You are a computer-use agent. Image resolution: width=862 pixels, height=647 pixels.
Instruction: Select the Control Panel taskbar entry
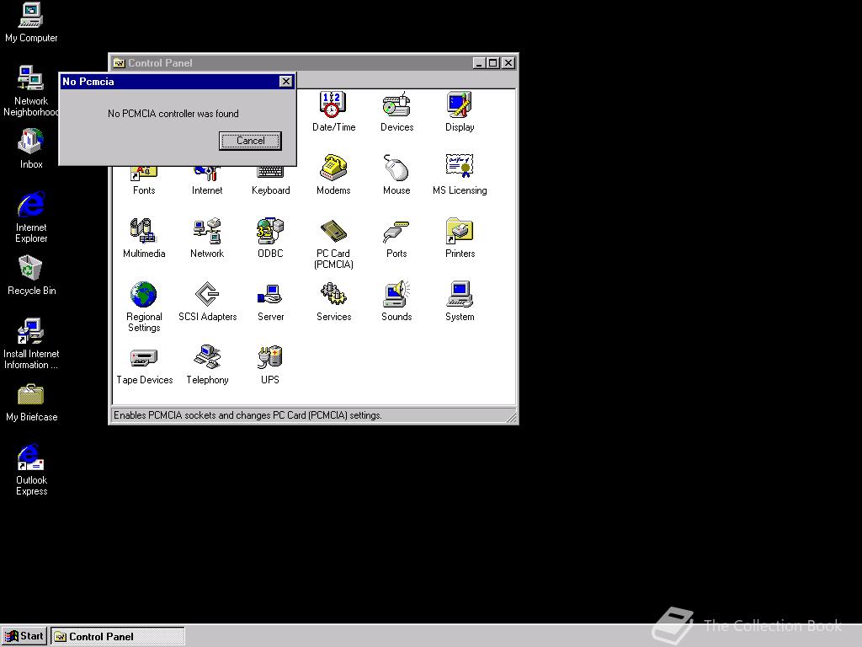(x=116, y=636)
